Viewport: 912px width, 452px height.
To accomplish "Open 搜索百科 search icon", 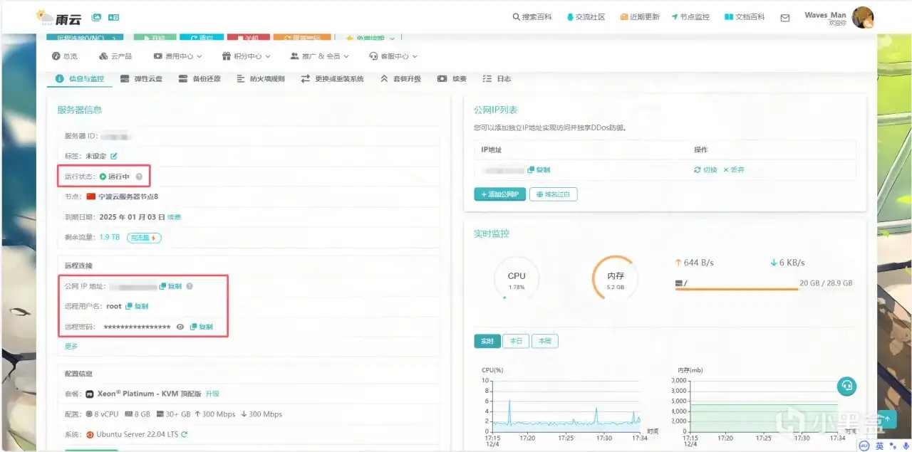I will coord(516,17).
